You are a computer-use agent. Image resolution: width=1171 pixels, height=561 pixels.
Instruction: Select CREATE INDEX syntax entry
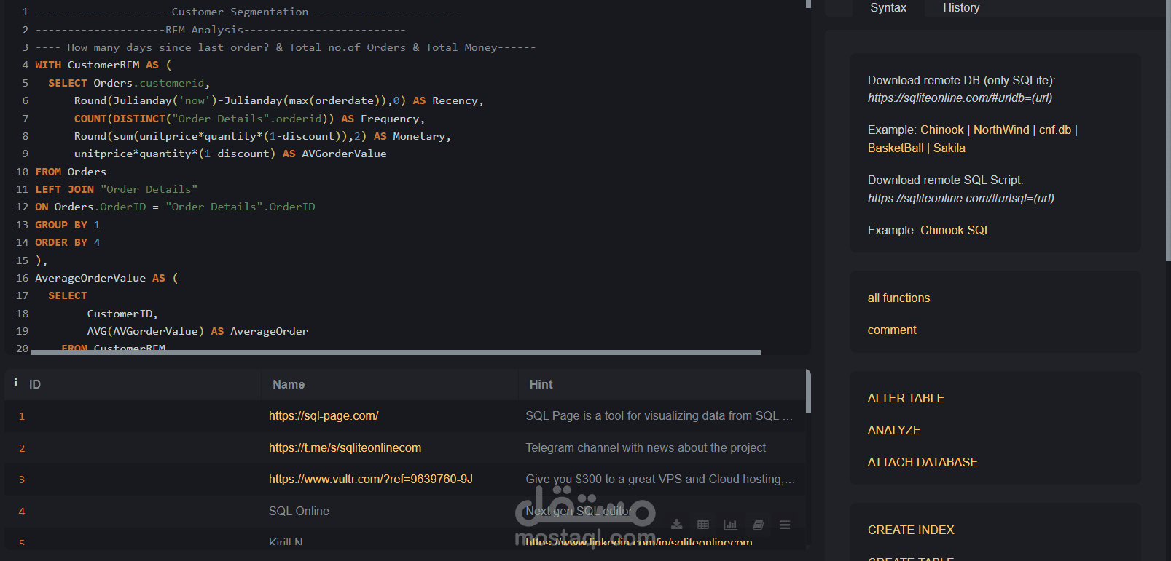click(911, 530)
